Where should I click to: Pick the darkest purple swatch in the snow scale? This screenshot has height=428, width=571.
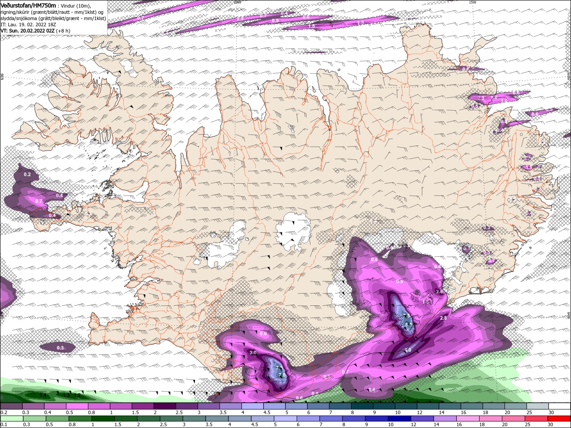164,406
